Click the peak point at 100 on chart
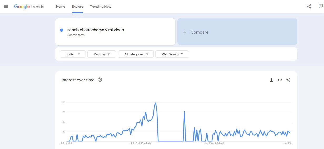Image resolution: width=324 pixels, height=149 pixels. pos(156,103)
